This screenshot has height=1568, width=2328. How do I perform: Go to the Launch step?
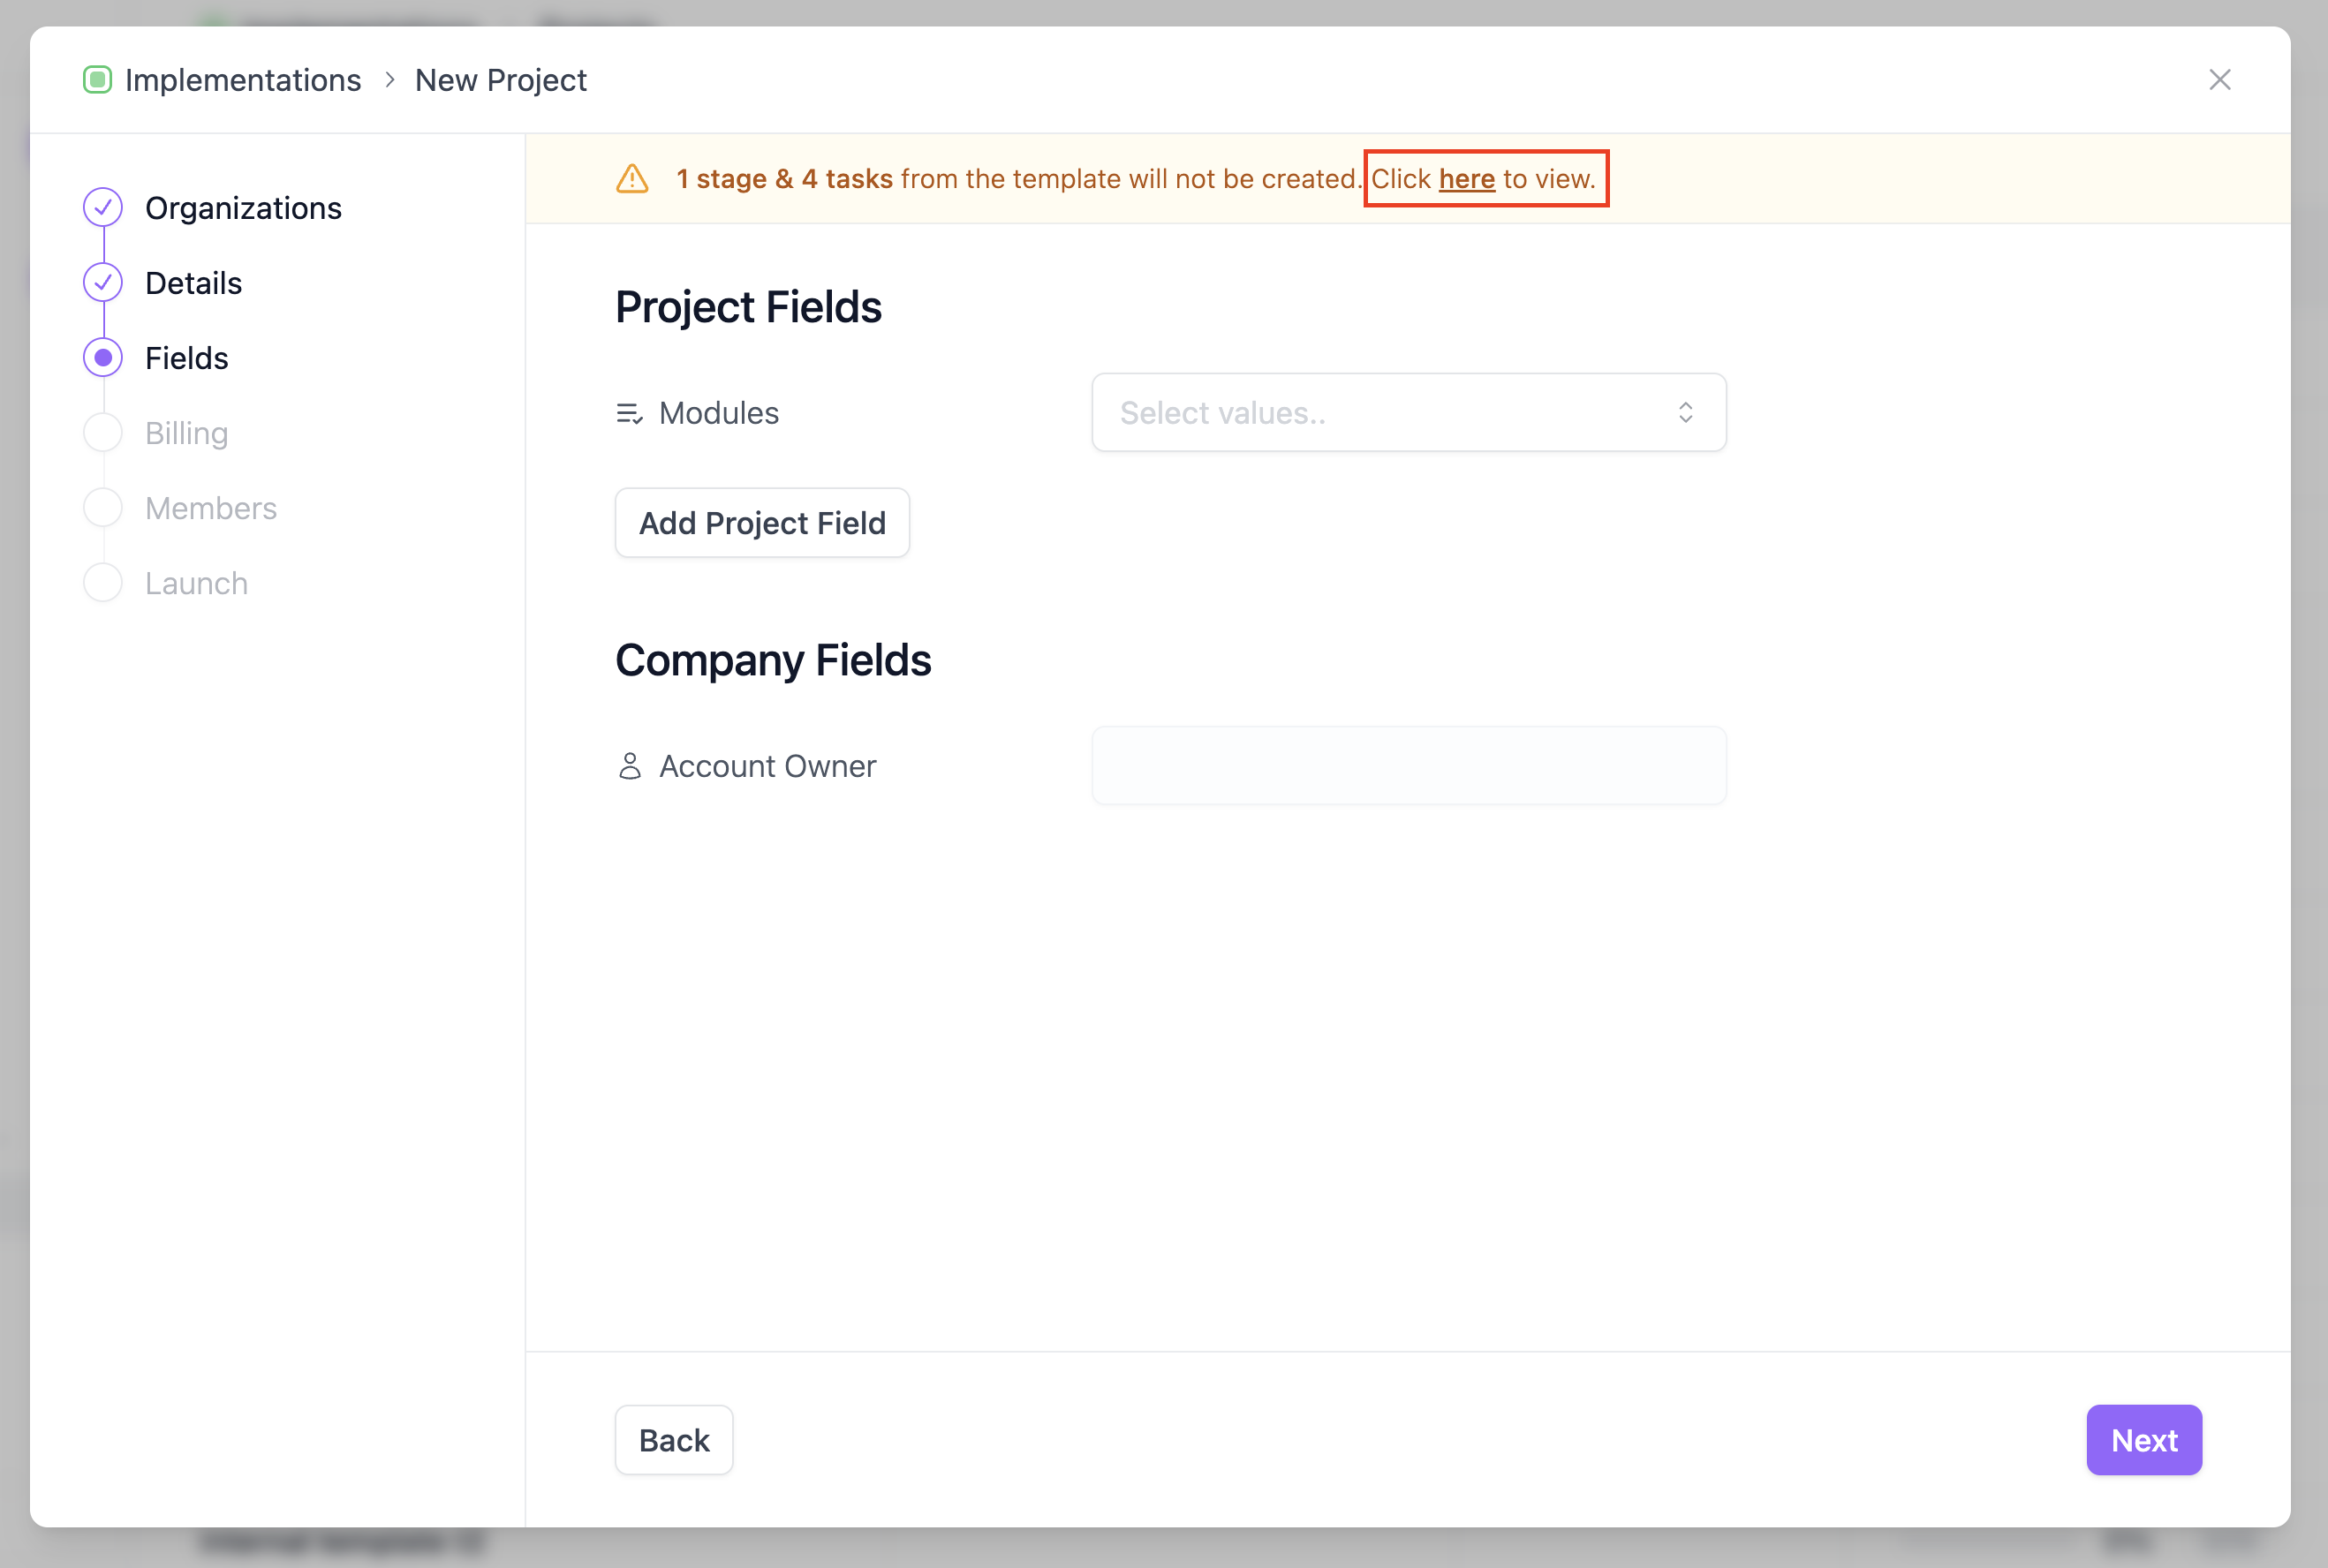tap(196, 583)
